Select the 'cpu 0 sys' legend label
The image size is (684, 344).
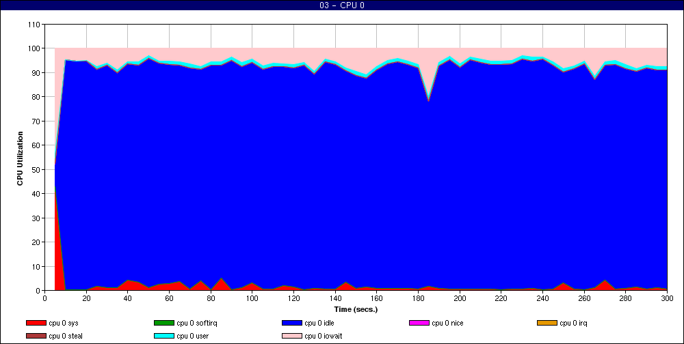(x=64, y=324)
